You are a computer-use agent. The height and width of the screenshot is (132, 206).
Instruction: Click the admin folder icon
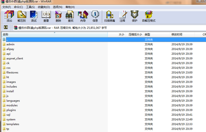4,44
